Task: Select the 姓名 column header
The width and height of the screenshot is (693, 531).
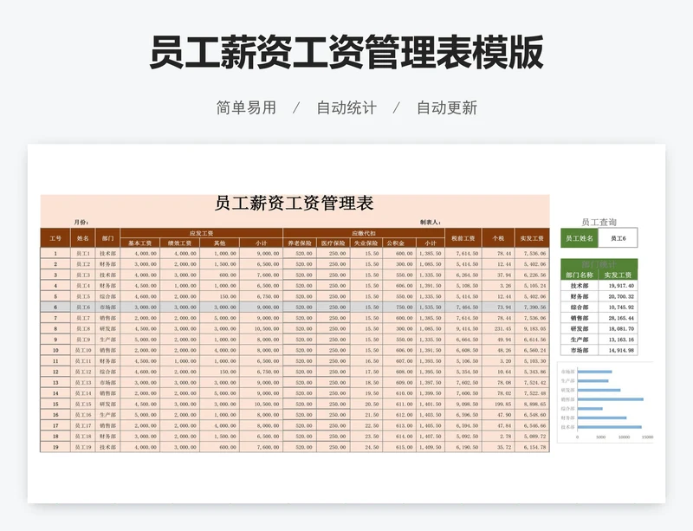Action: [82, 238]
